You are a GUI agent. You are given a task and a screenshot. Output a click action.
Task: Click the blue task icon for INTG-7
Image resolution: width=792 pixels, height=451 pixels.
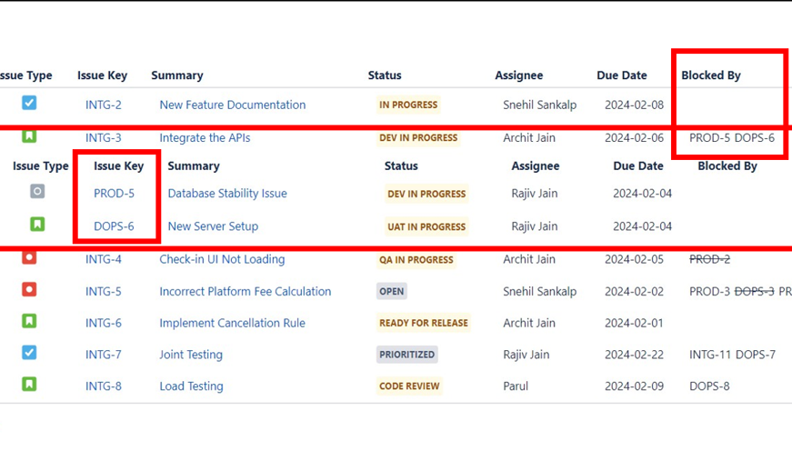29,353
